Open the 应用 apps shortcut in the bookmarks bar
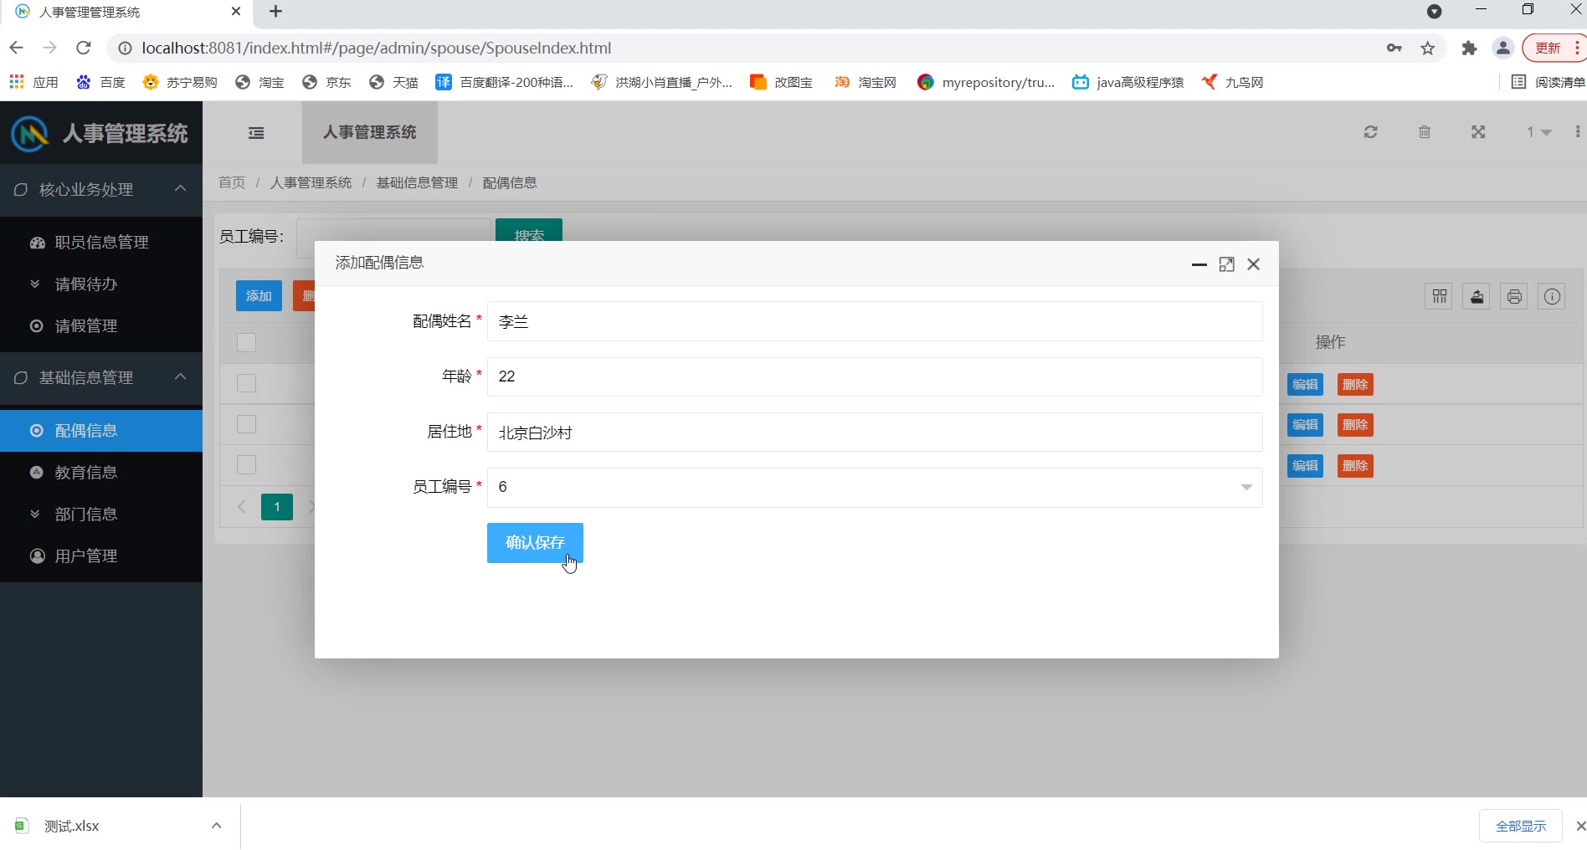 click(33, 82)
